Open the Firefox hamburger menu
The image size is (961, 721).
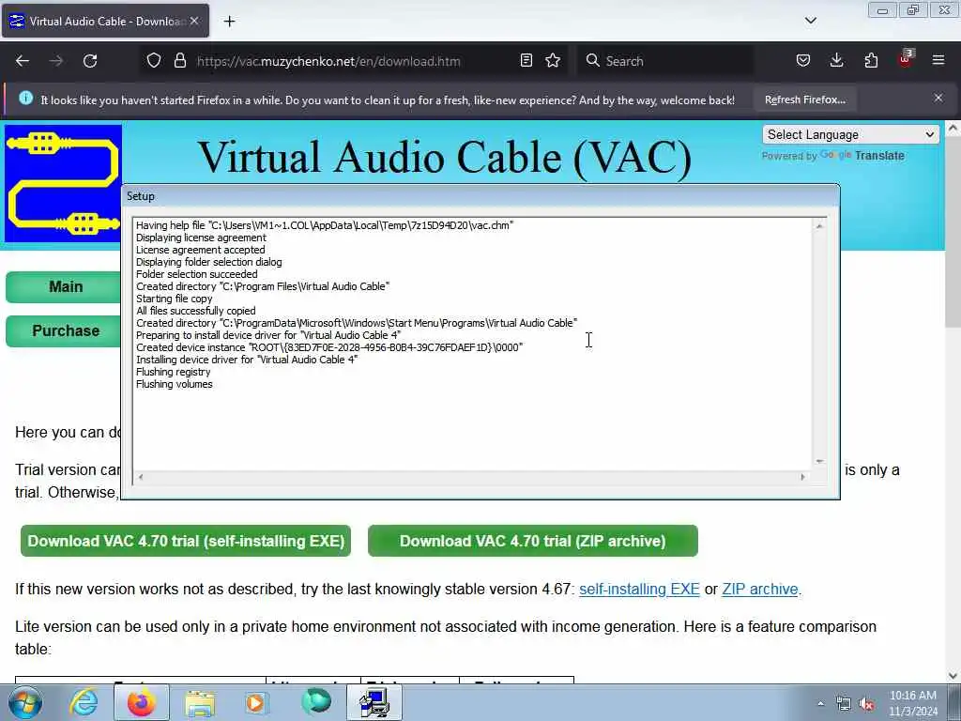[938, 61]
